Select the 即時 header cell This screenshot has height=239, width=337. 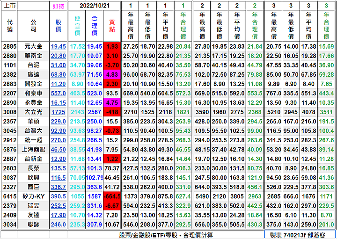[x=58, y=6]
